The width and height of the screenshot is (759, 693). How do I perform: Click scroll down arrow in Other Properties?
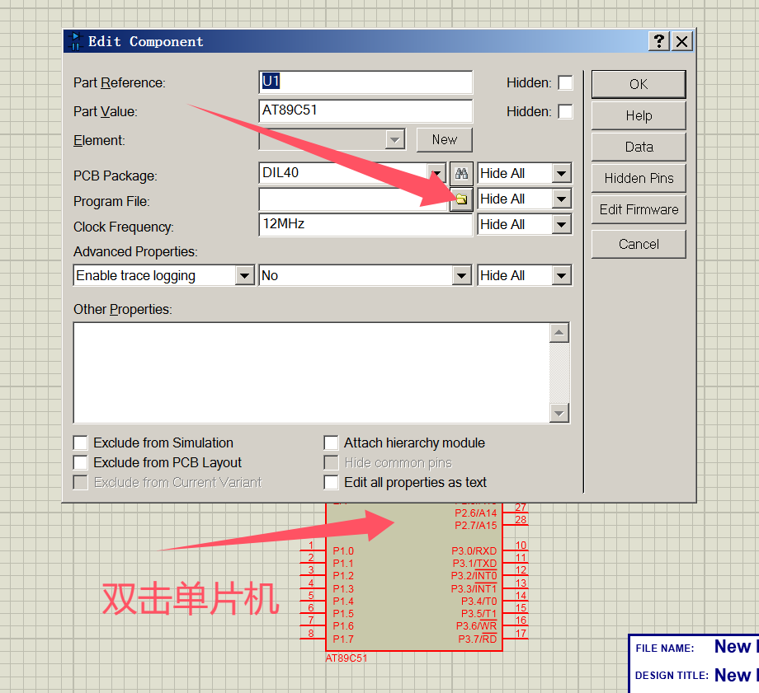[x=559, y=413]
